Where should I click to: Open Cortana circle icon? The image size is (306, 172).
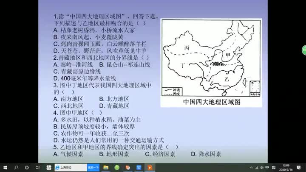tap(27, 167)
